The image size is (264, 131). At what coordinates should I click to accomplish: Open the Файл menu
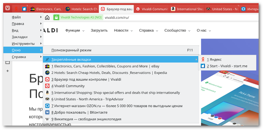tap(23, 17)
